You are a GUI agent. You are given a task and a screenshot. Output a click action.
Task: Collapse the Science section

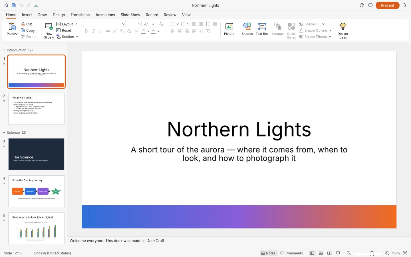tap(4, 133)
